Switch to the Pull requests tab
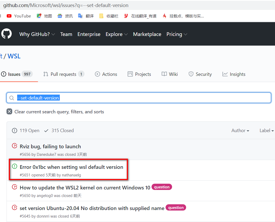This screenshot has height=222, width=275. [64, 74]
